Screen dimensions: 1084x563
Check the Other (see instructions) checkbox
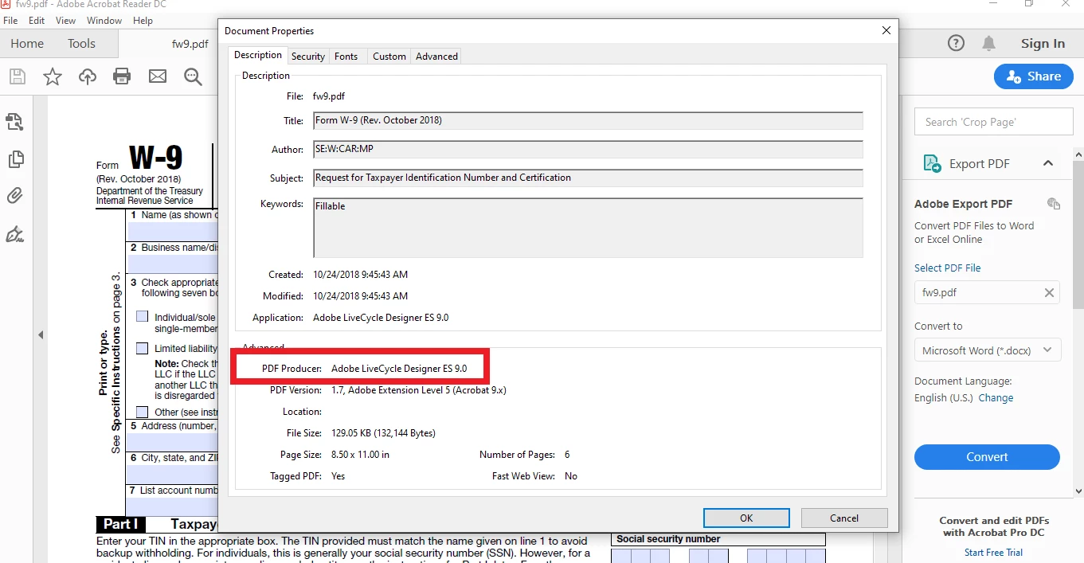142,412
